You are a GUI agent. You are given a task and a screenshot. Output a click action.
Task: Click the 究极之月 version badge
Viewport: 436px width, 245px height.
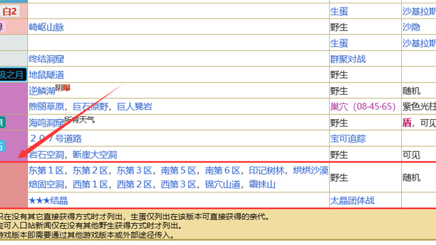point(13,74)
